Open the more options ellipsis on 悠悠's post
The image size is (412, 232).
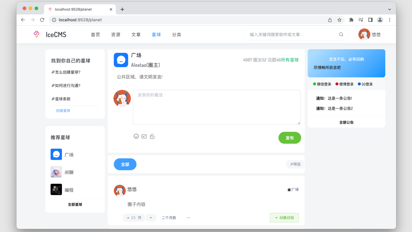pyautogui.click(x=188, y=218)
